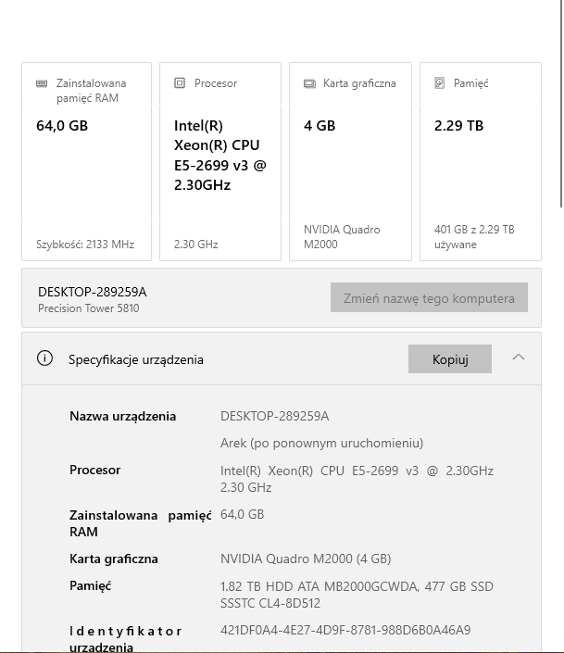This screenshot has width=564, height=653.
Task: Click the Pamięć storage disk icon
Action: (440, 83)
